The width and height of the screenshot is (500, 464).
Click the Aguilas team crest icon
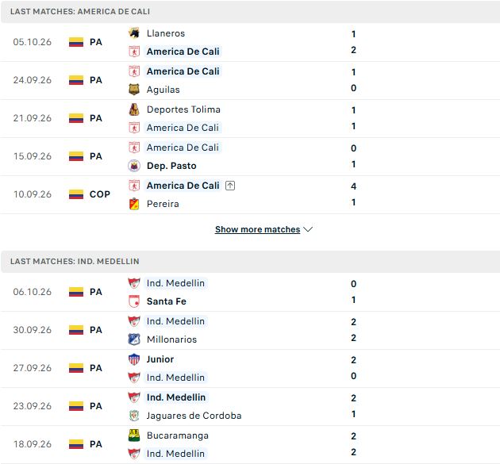point(134,90)
